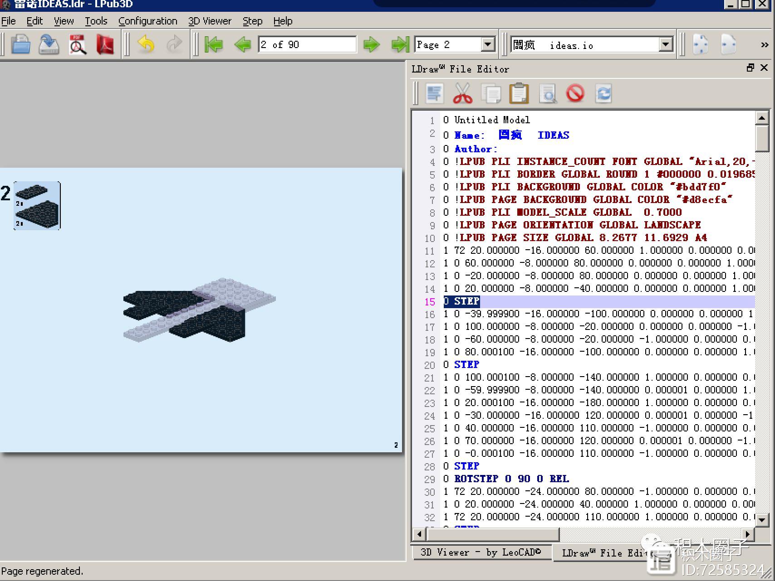
Task: Click the Open file folder icon
Action: [20, 44]
